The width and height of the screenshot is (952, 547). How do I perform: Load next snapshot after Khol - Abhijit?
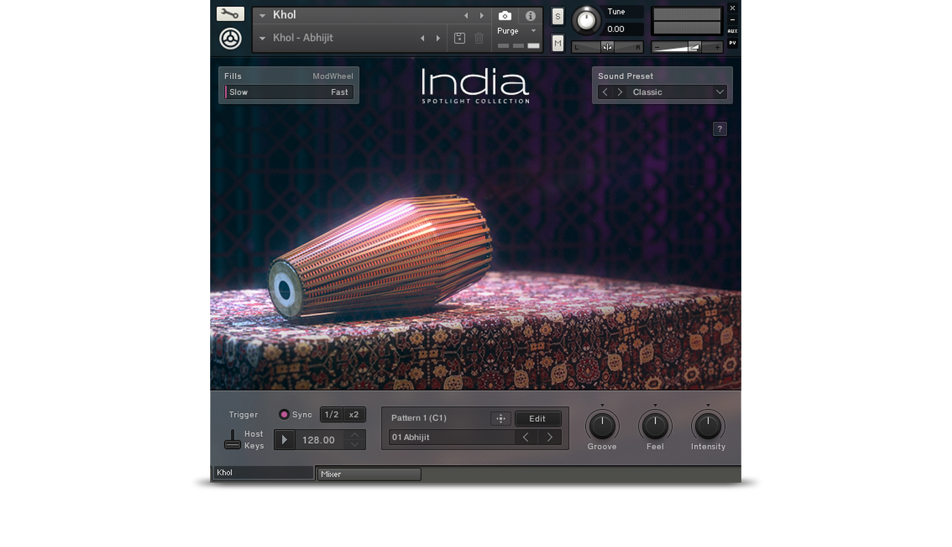[x=438, y=38]
